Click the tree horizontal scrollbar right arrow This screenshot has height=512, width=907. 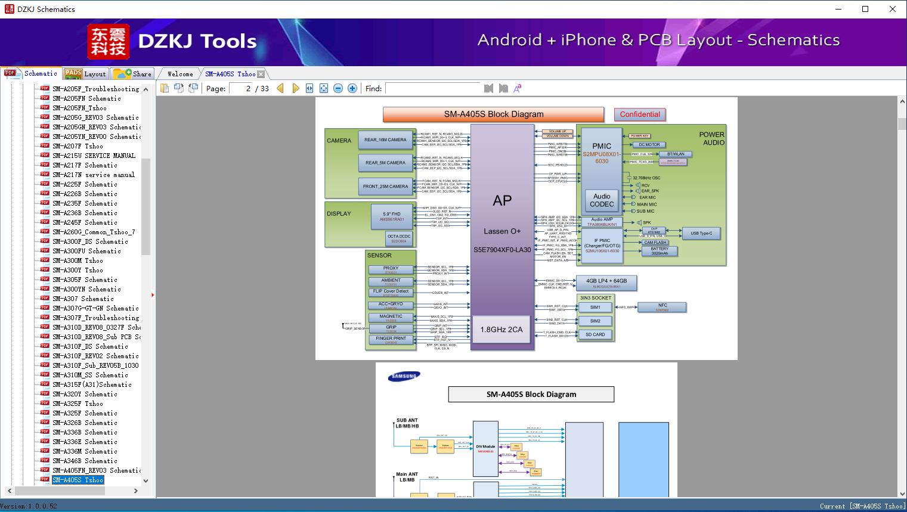tap(136, 491)
